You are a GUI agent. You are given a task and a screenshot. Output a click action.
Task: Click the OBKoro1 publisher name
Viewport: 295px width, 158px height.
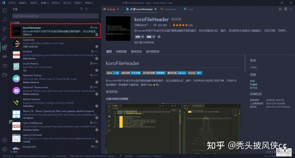(141, 25)
